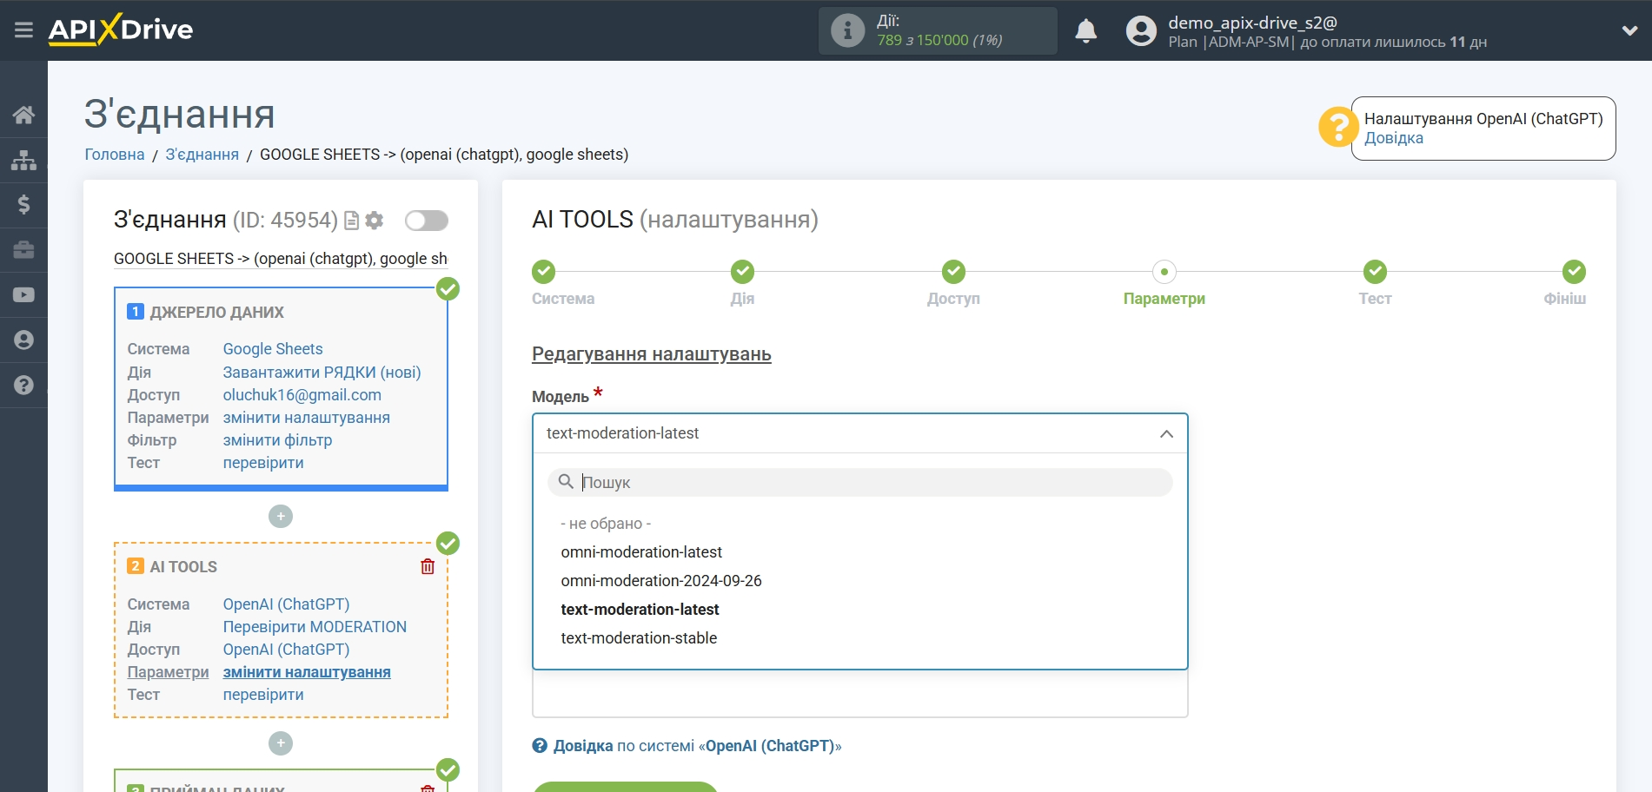Open oluchuk16@gmail.com access link
The height and width of the screenshot is (792, 1652).
coord(302,395)
